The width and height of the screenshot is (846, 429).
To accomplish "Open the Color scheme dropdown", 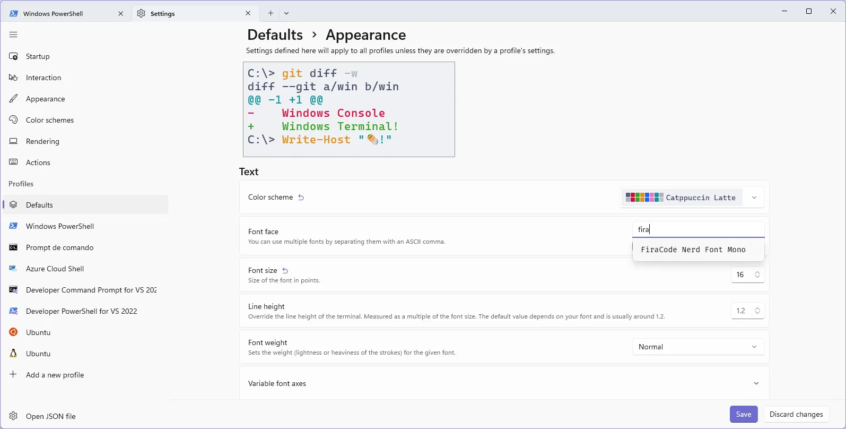I will (692, 198).
